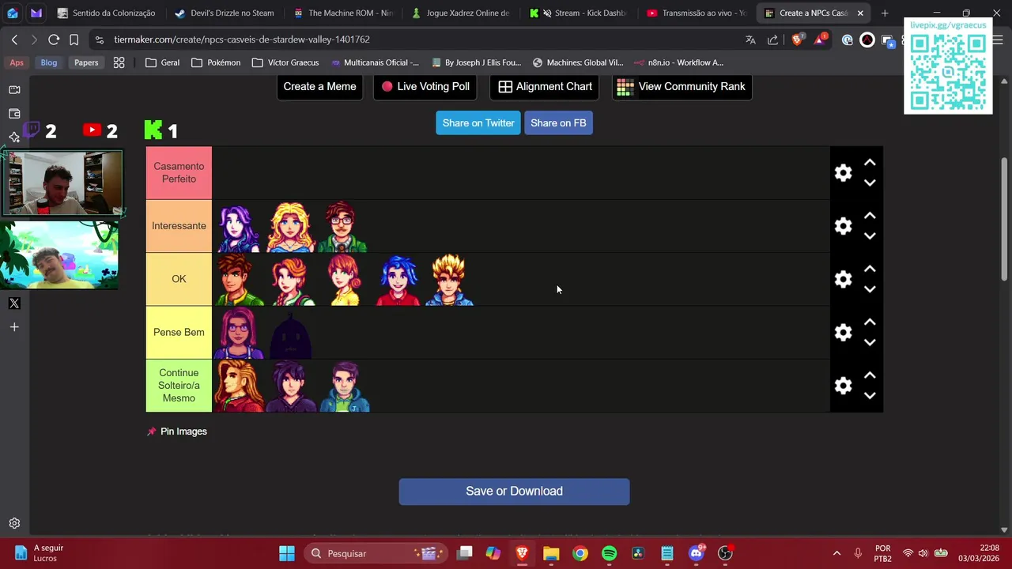
Task: Open settings gear for Pense Bem row
Action: coord(843,333)
